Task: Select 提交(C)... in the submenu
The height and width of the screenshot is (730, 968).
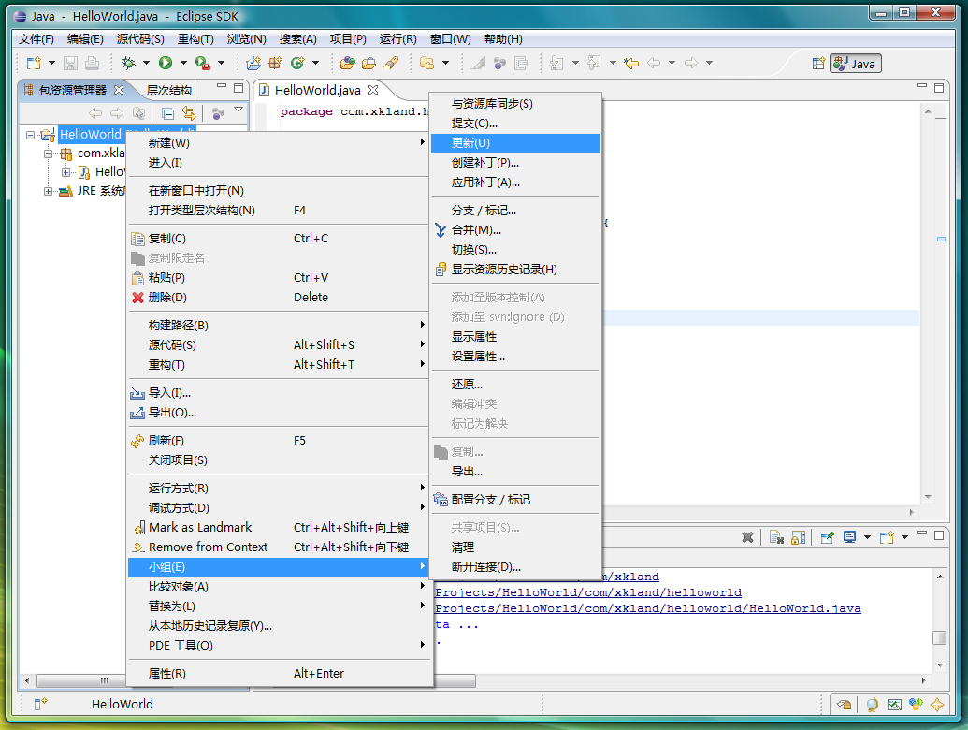Action: [x=515, y=124]
